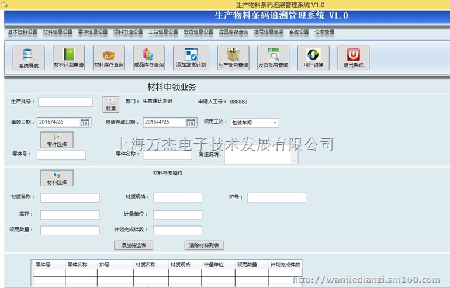Open 领料申请设置 menu

[x=128, y=32]
